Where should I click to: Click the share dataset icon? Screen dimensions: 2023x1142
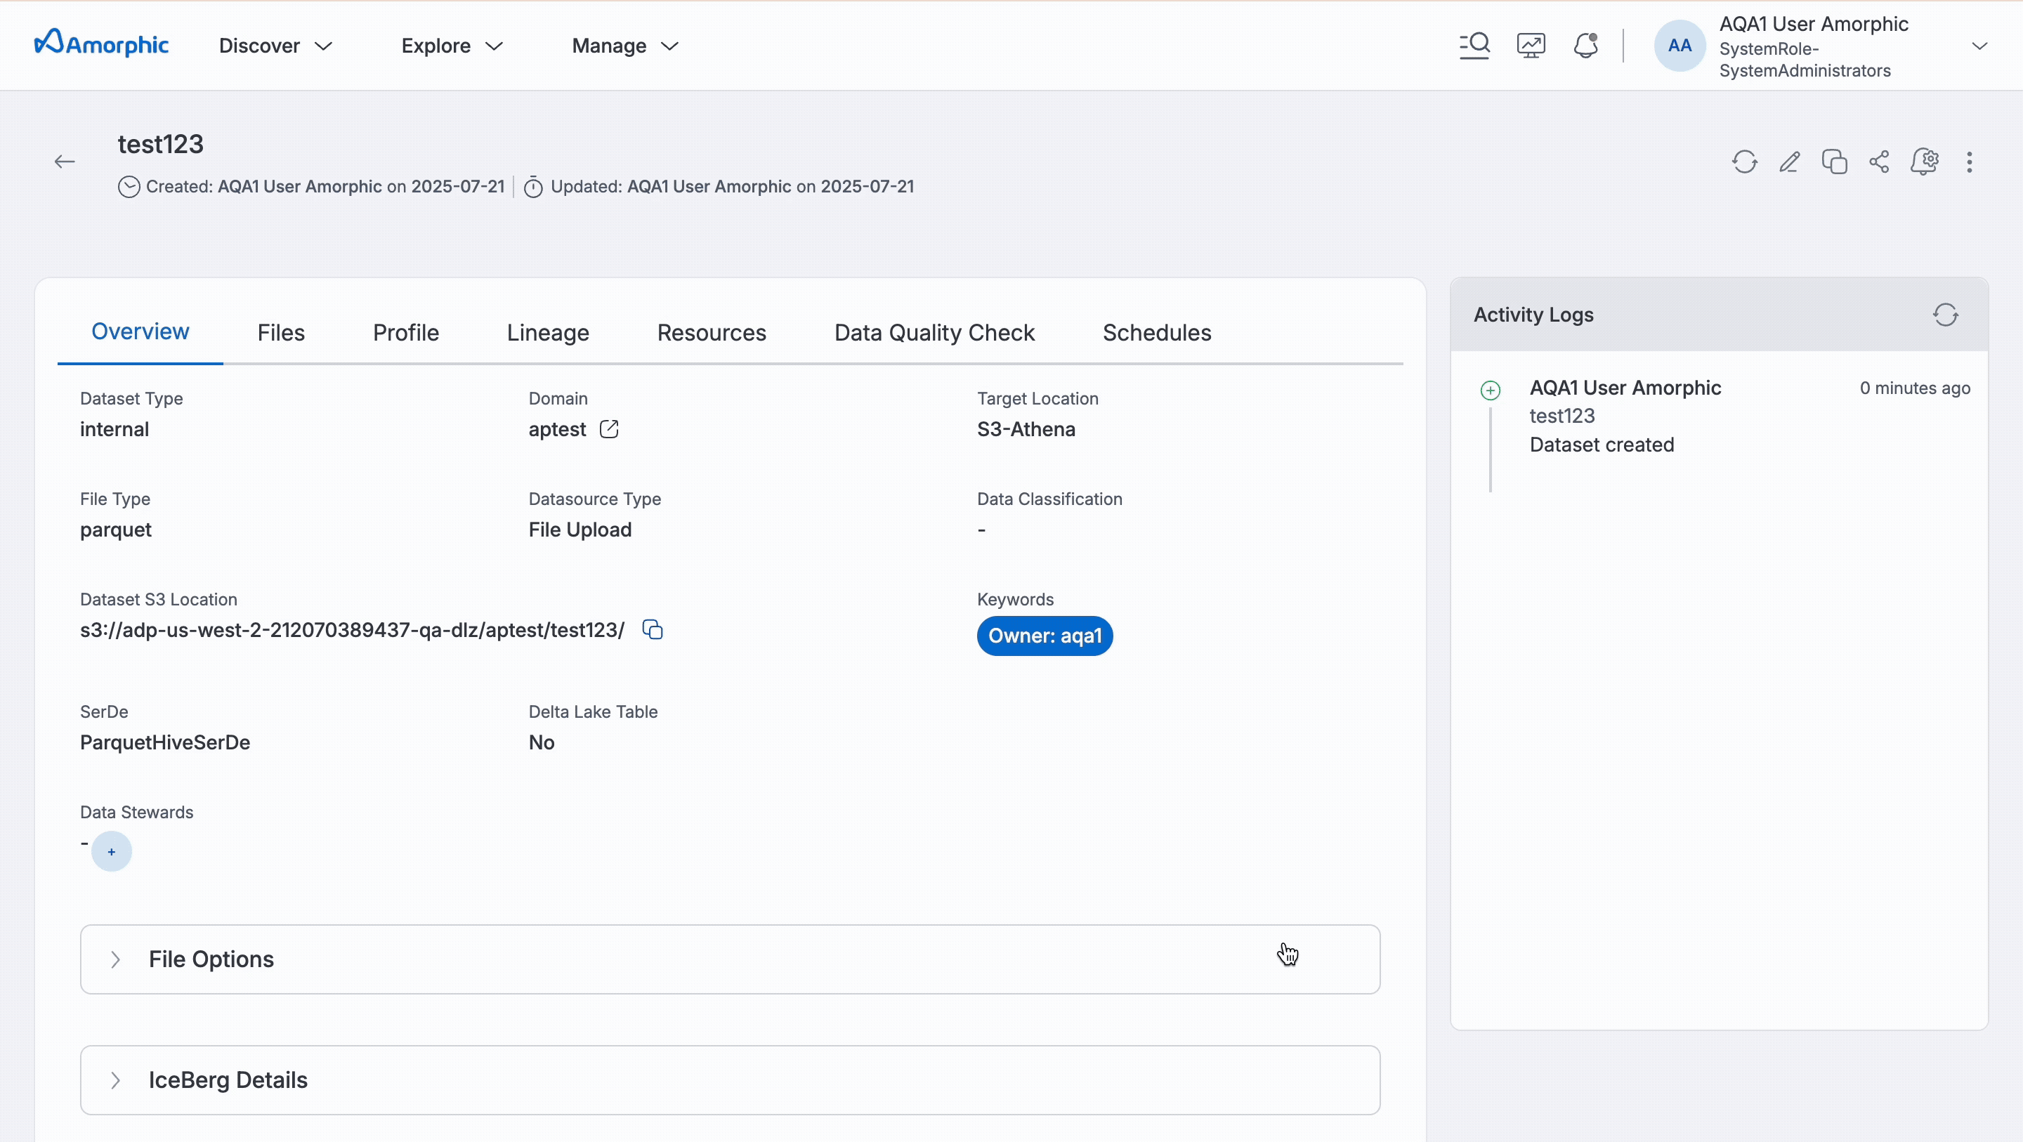tap(1879, 162)
